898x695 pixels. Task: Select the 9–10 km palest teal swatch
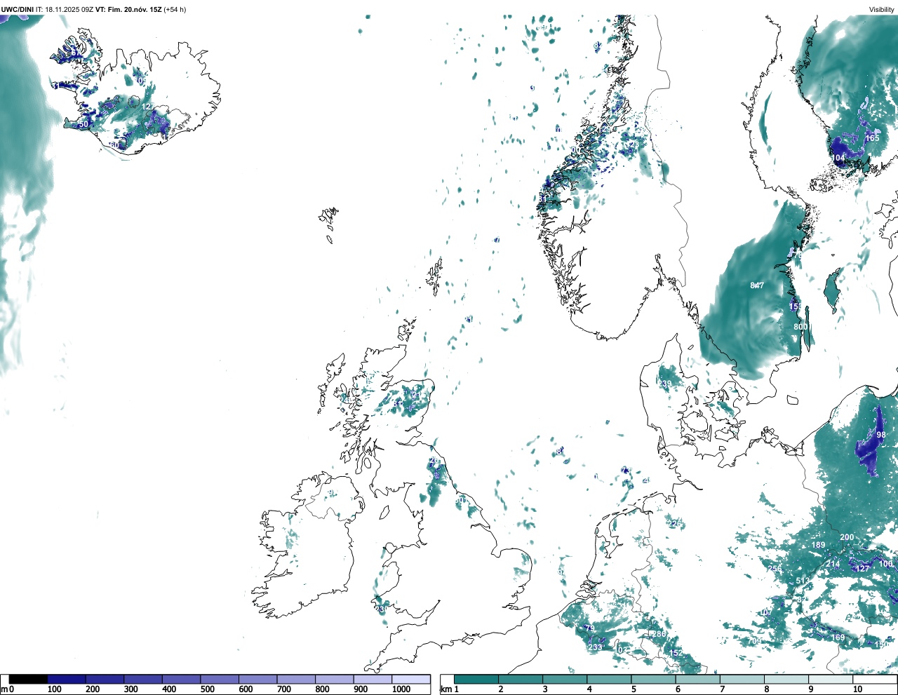[831, 680]
